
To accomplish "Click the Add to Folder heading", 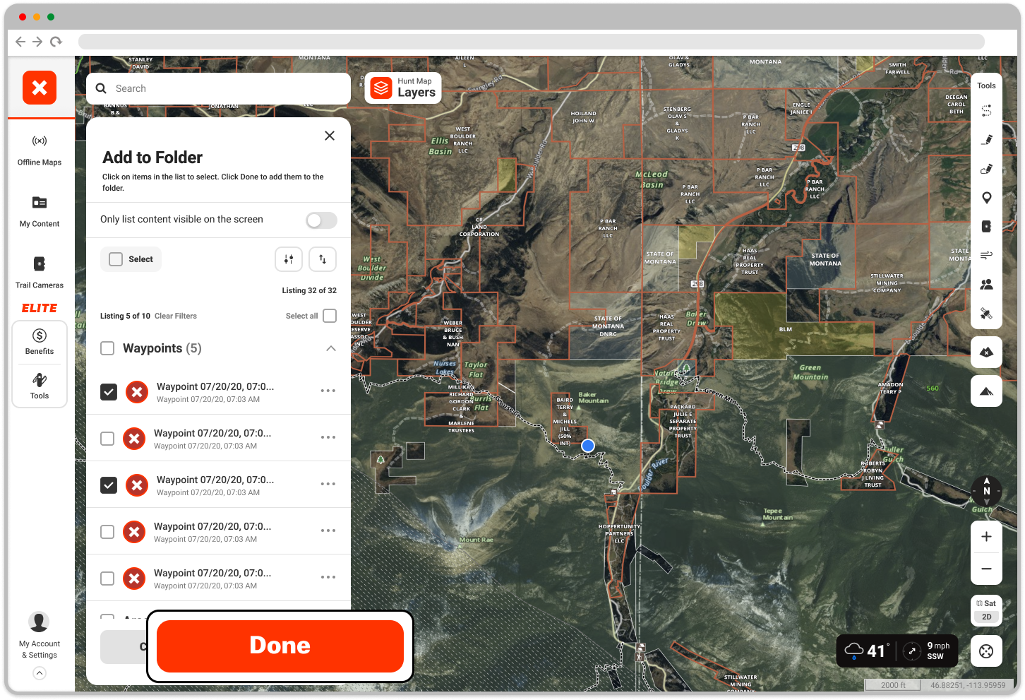I will pyautogui.click(x=152, y=158).
